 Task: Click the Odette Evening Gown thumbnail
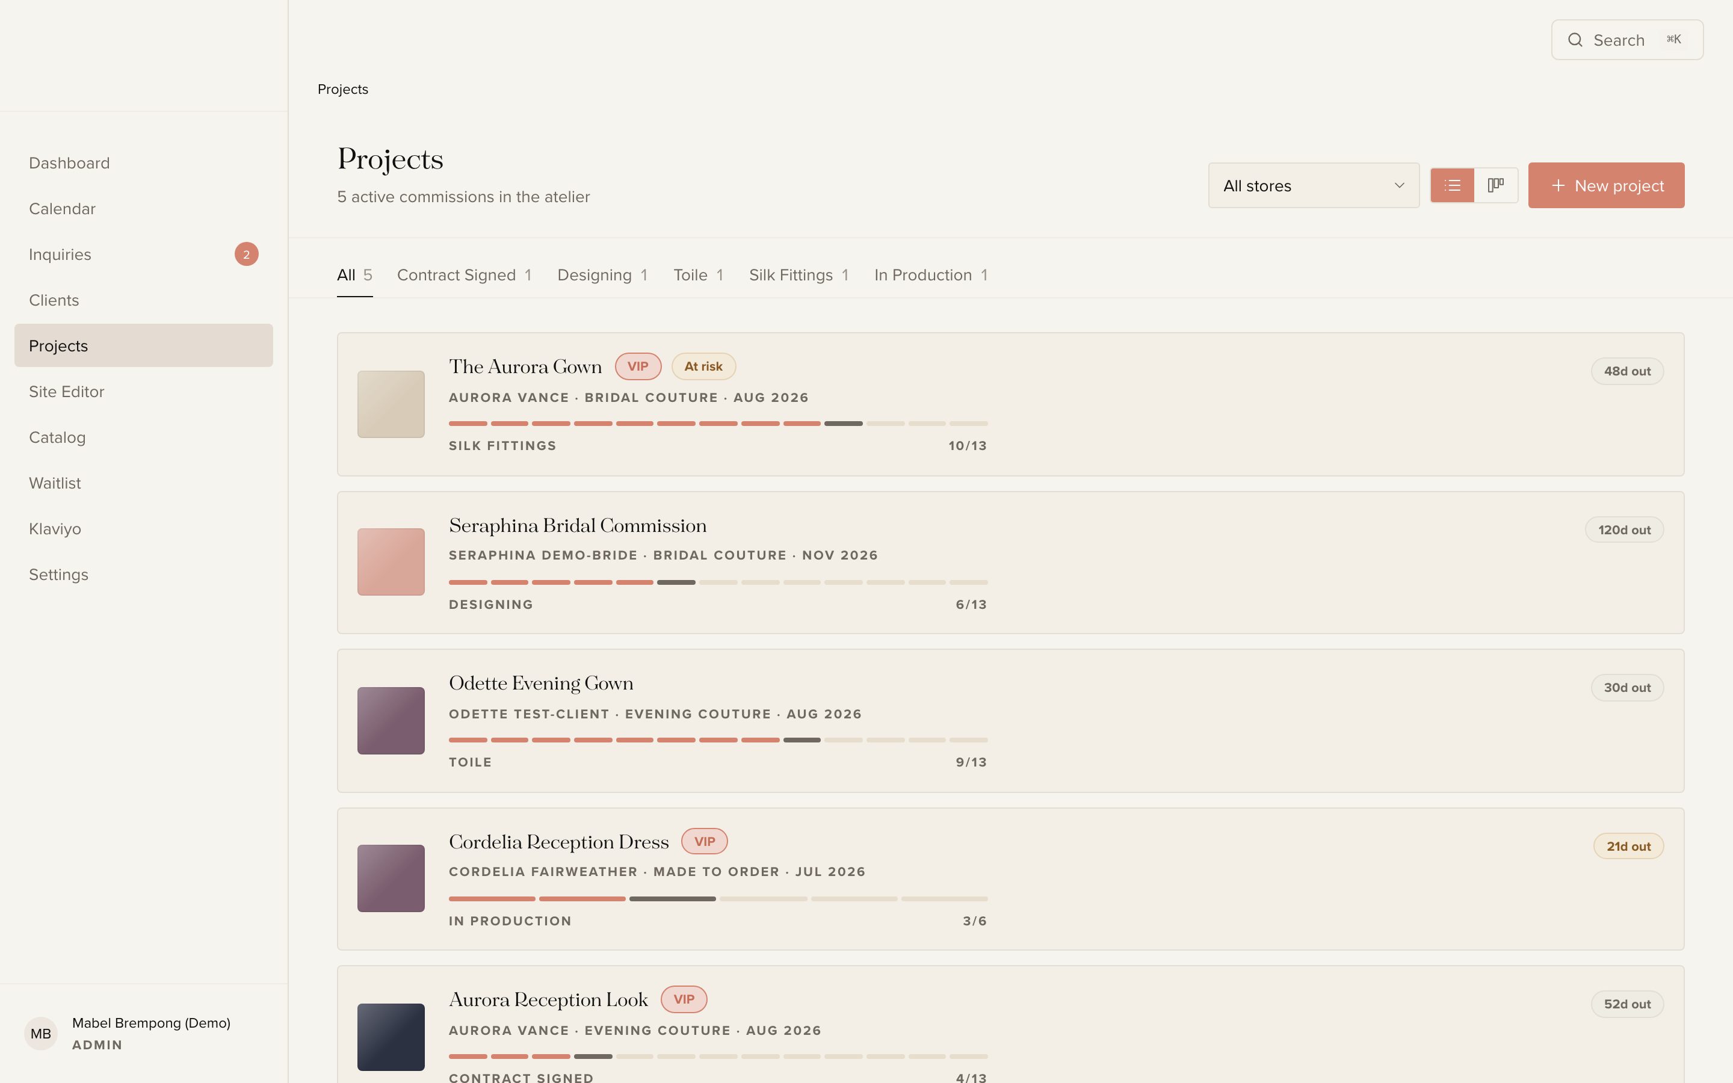click(x=391, y=721)
